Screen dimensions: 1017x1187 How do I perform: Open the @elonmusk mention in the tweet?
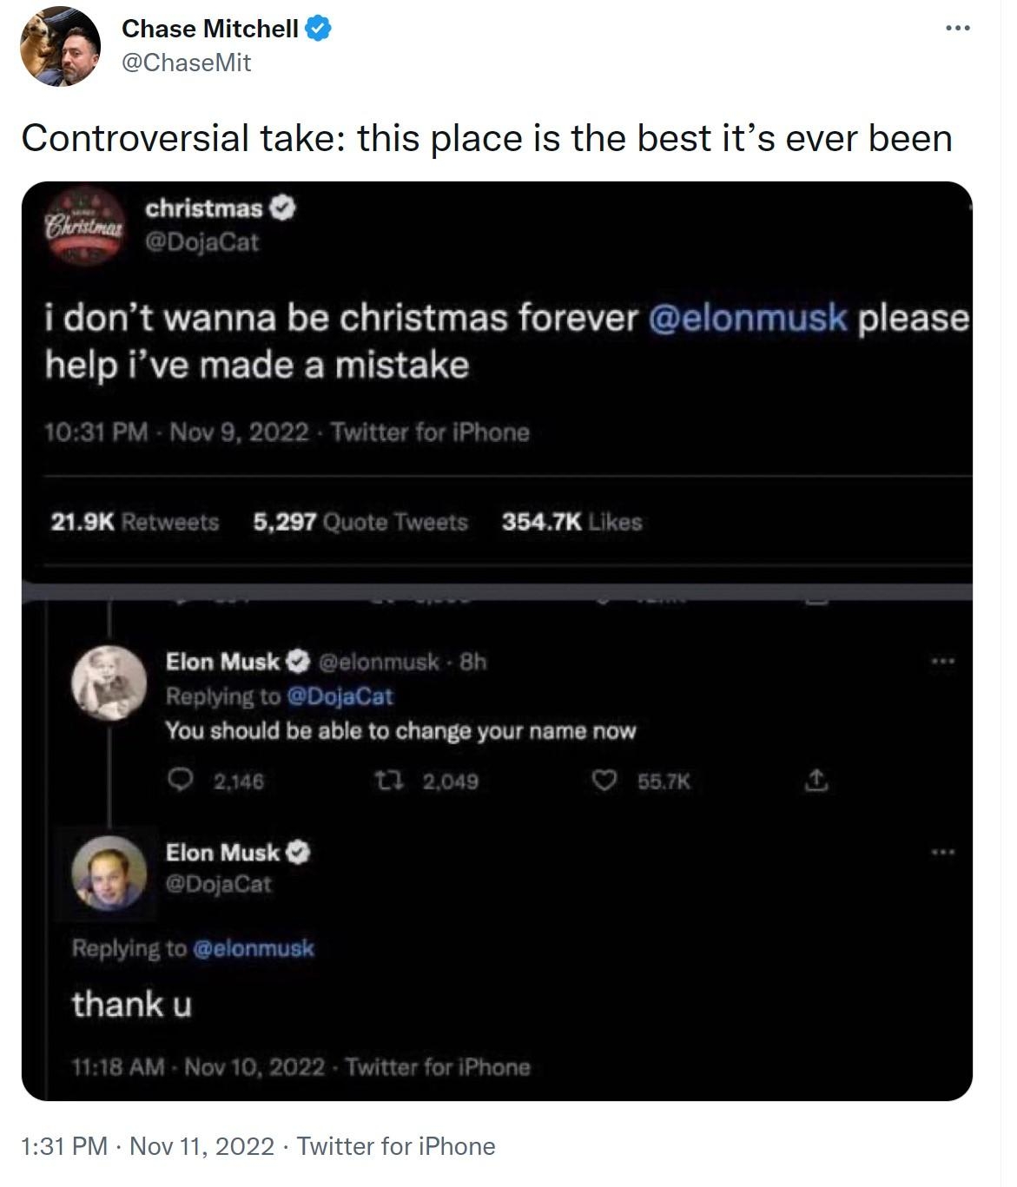pyautogui.click(x=747, y=318)
